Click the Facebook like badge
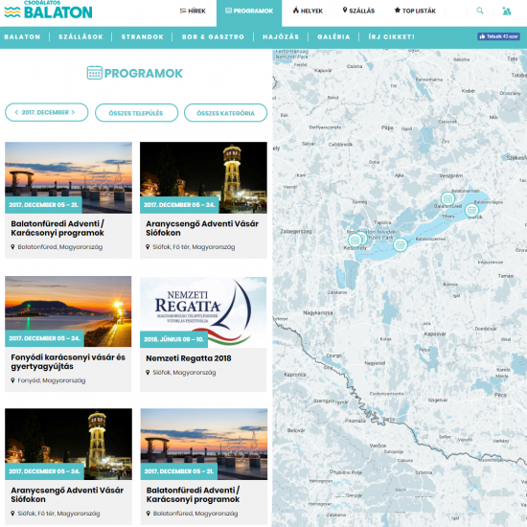The image size is (527, 527). point(498,36)
